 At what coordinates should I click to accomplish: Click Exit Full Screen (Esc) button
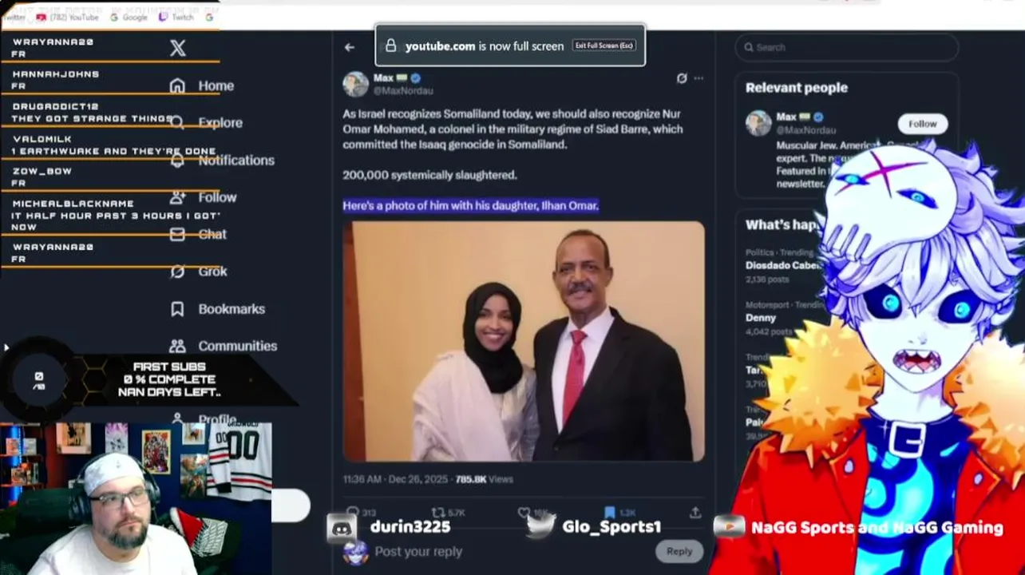pyautogui.click(x=604, y=46)
